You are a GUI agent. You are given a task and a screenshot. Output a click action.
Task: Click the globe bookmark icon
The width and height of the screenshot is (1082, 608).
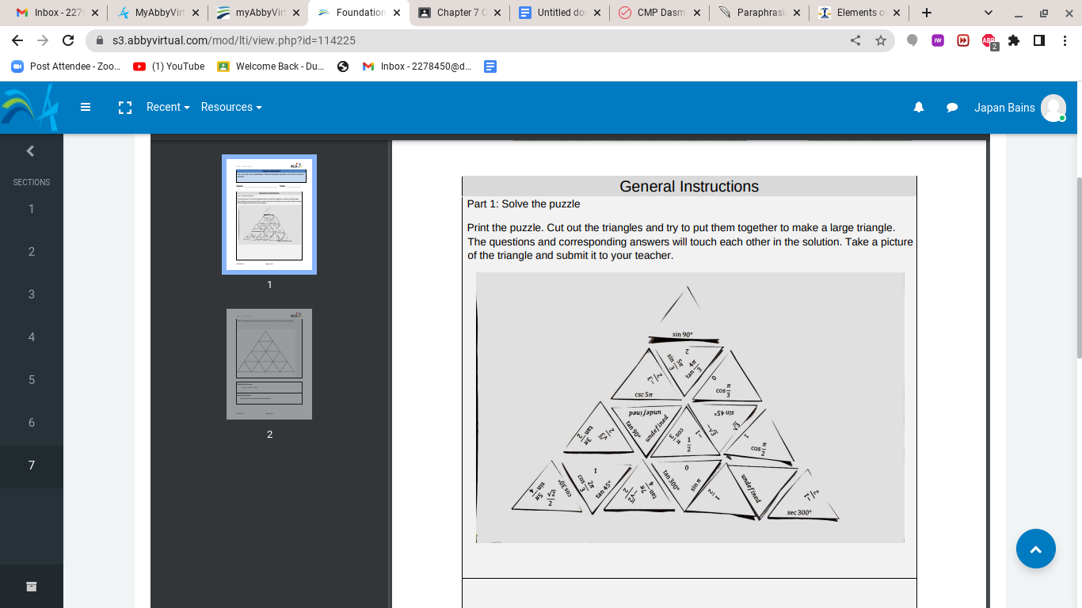[343, 66]
